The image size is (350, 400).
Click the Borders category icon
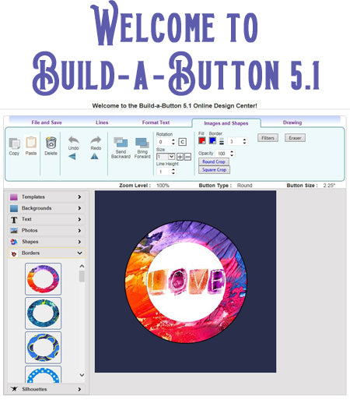[x=14, y=253]
